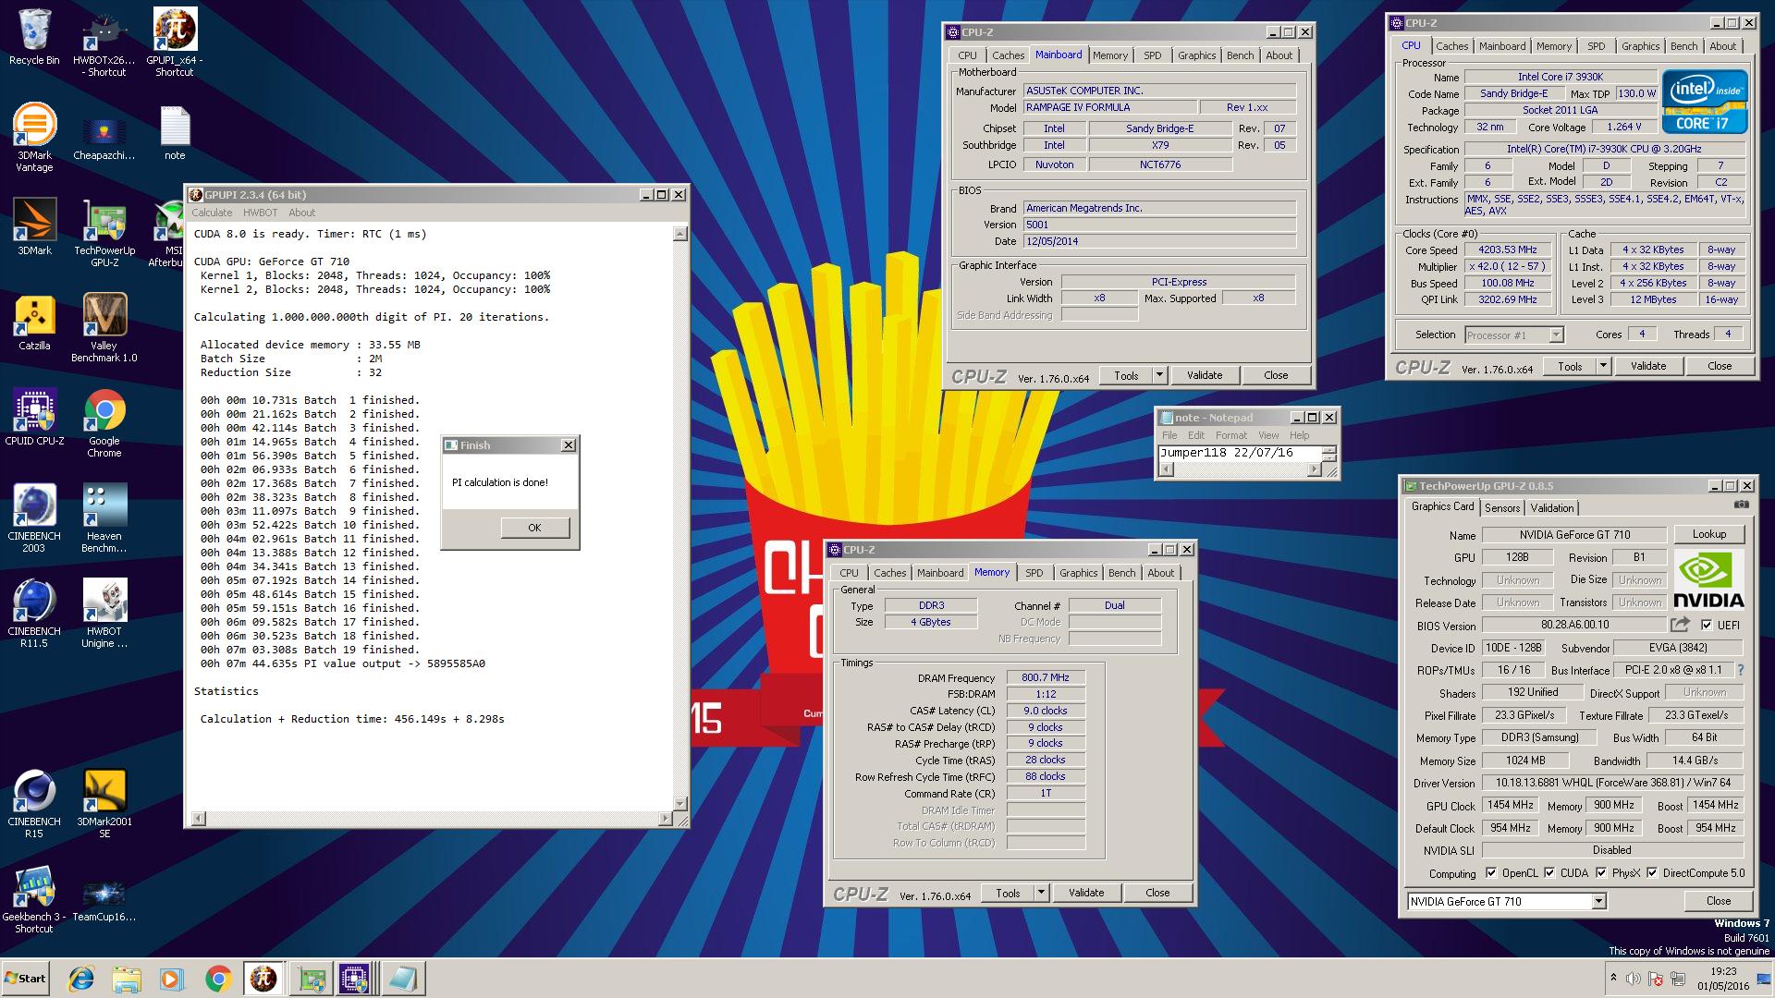This screenshot has height=998, width=1775.
Task: Click the BIOS share icon in GPU-Z
Action: point(1680,625)
